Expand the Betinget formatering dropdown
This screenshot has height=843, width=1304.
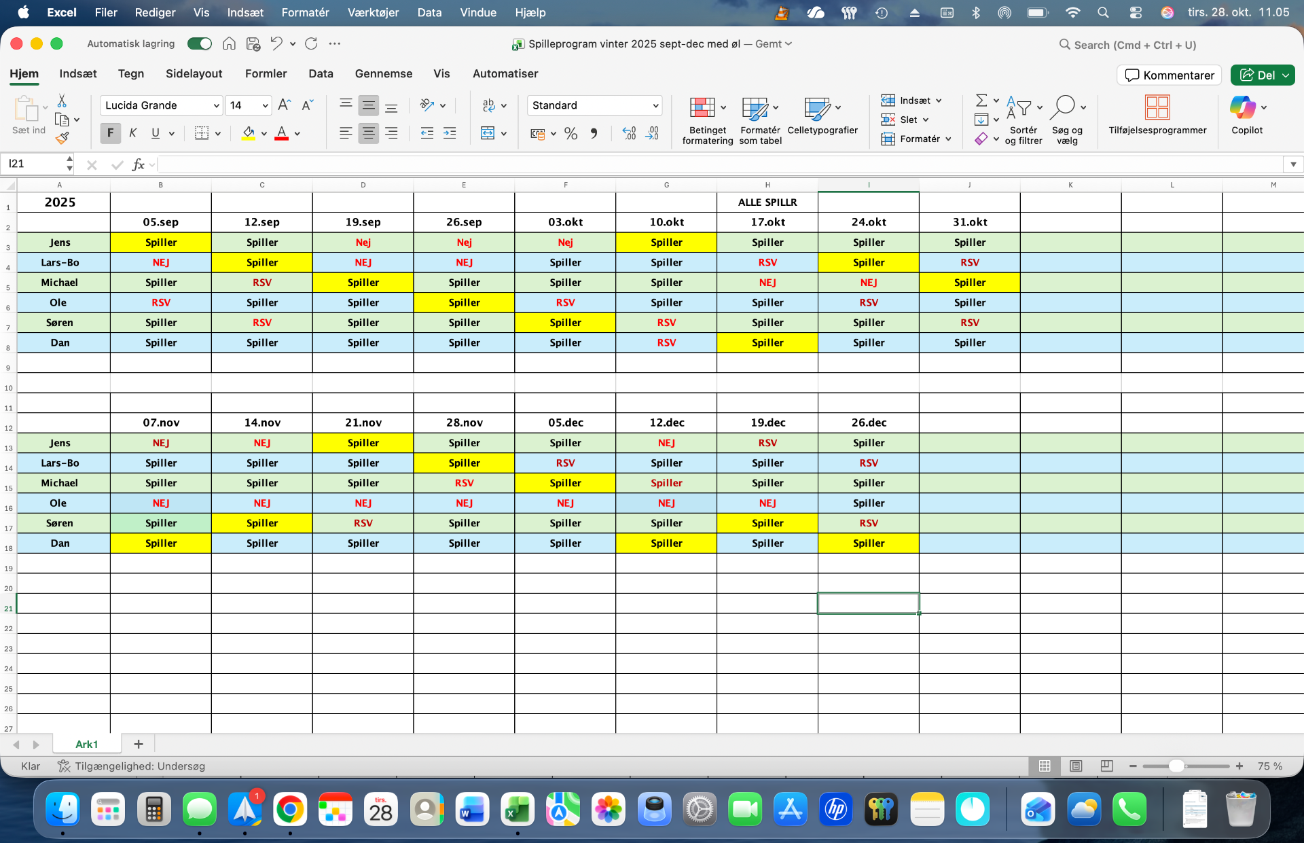[x=723, y=107]
